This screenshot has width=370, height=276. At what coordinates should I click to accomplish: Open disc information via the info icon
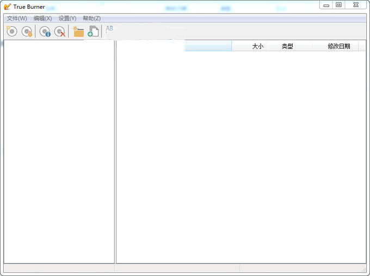[x=45, y=32]
